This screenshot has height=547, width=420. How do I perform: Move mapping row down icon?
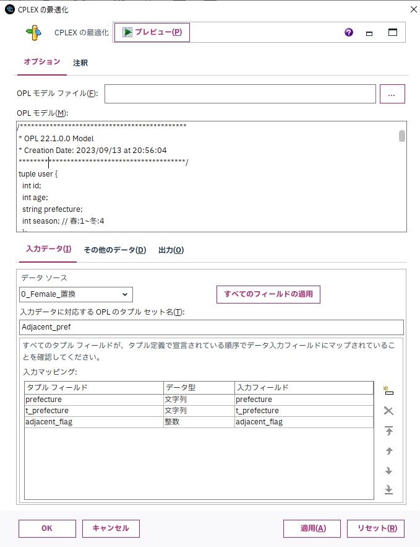pos(389,471)
